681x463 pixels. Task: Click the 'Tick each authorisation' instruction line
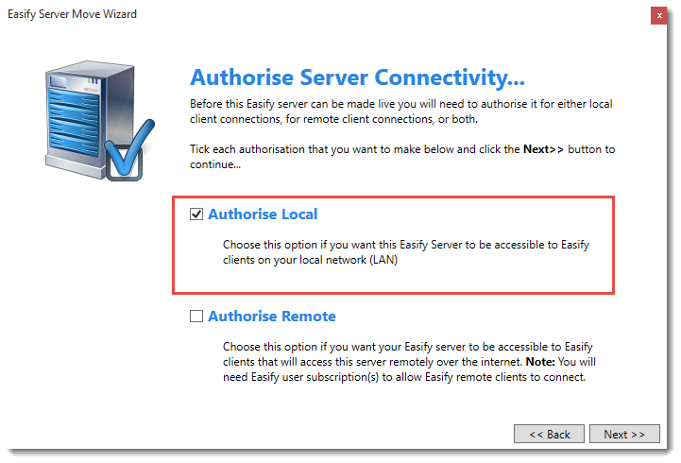[x=356, y=149]
